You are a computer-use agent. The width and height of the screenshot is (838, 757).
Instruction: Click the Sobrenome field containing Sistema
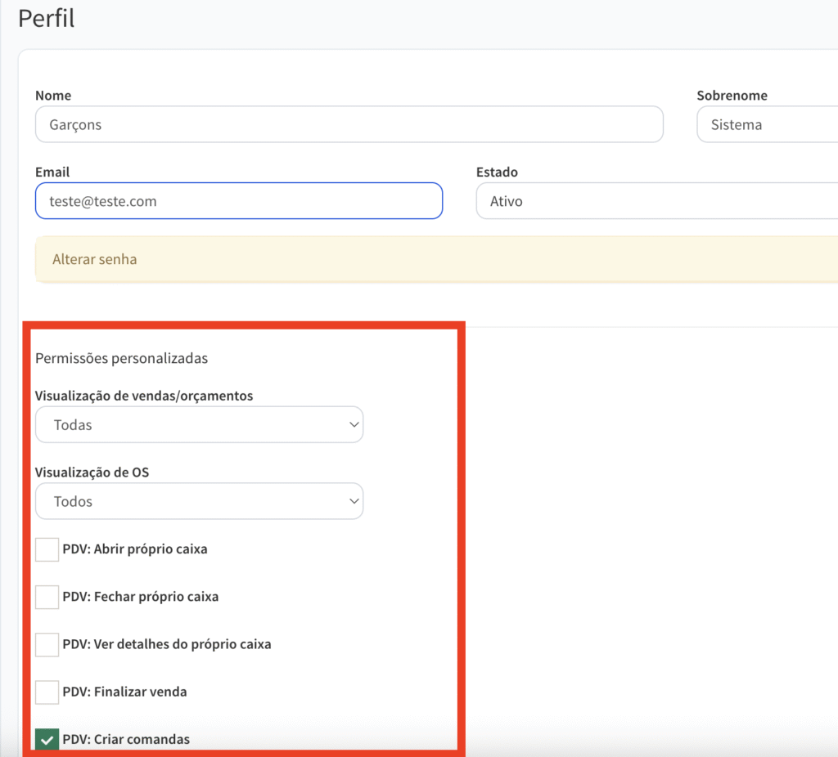click(766, 125)
